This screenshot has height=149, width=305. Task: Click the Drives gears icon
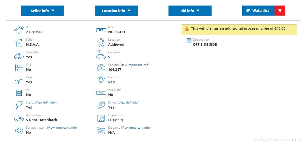coord(101,105)
